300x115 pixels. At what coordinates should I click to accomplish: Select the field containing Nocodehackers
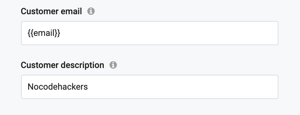[x=149, y=87]
